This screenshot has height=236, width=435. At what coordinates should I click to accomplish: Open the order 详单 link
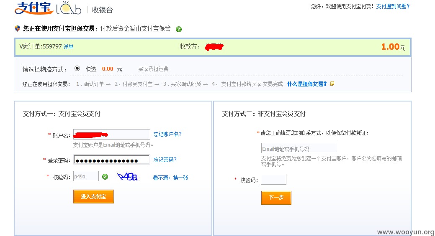[x=68, y=47]
